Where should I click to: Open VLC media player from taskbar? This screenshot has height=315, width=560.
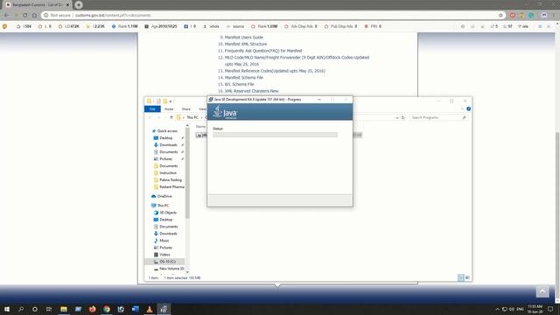click(x=150, y=309)
